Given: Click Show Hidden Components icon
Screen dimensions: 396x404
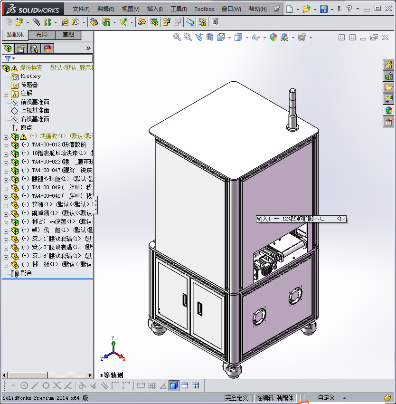Looking at the screenshot, I should coord(94,22).
